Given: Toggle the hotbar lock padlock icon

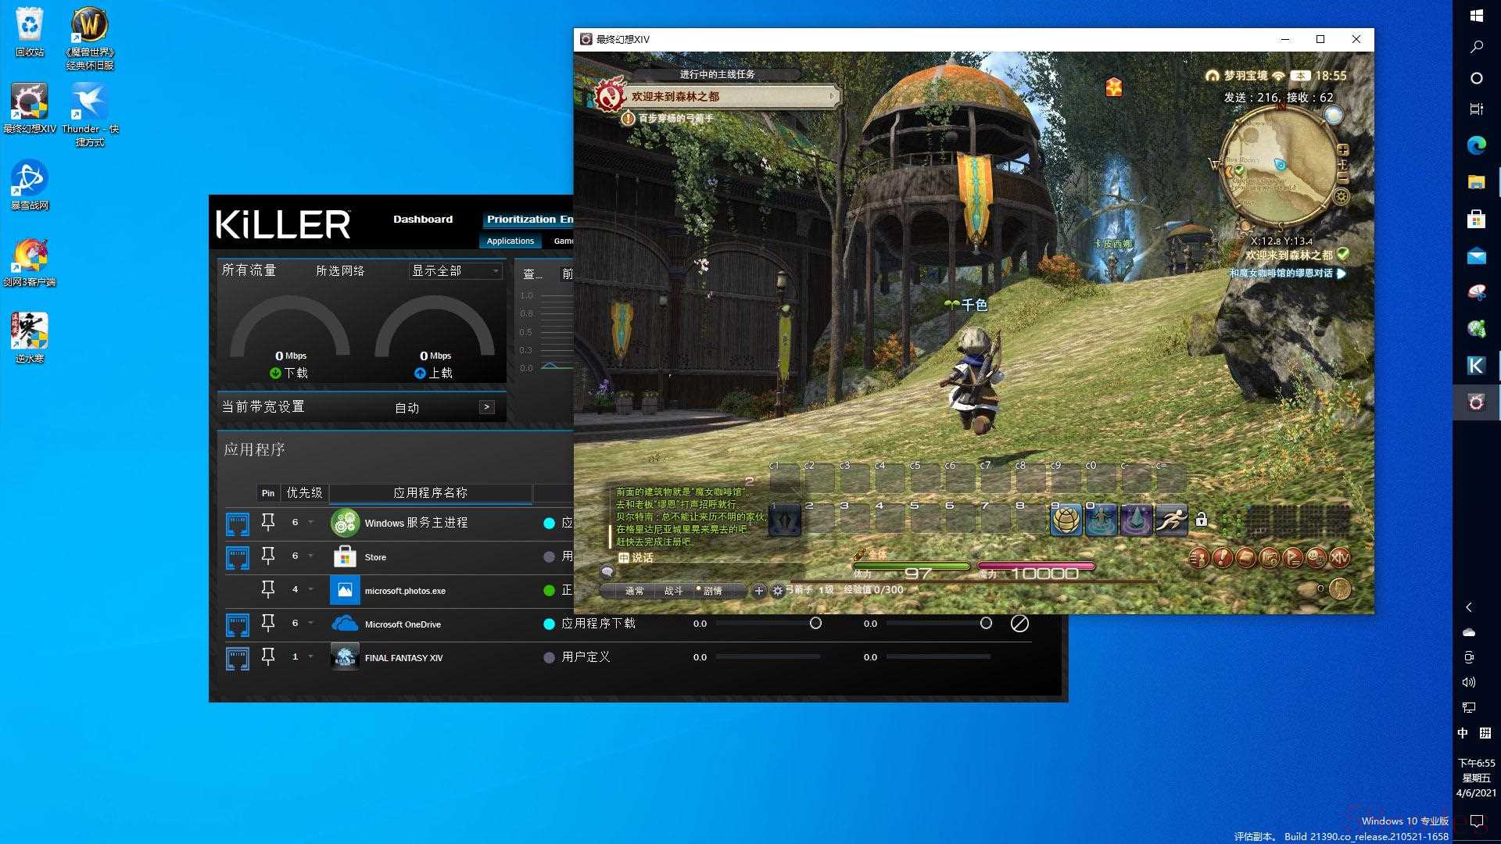Looking at the screenshot, I should point(1202,519).
